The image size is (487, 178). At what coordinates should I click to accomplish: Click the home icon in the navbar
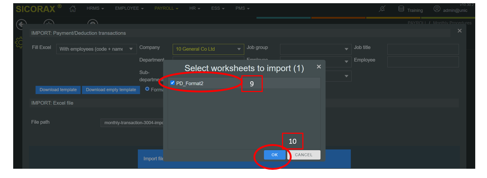pyautogui.click(x=73, y=9)
